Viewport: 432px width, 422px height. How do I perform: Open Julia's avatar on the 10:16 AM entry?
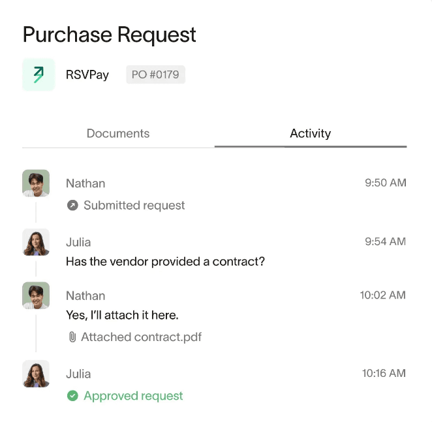tap(36, 374)
